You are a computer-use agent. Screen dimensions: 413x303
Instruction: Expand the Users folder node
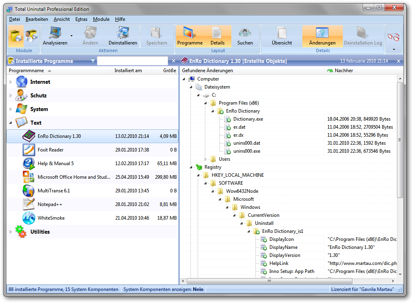[205, 159]
